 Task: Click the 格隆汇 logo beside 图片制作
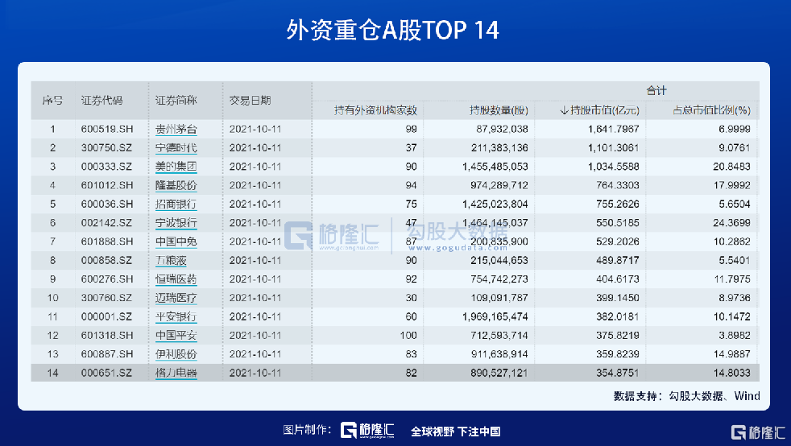point(367,431)
